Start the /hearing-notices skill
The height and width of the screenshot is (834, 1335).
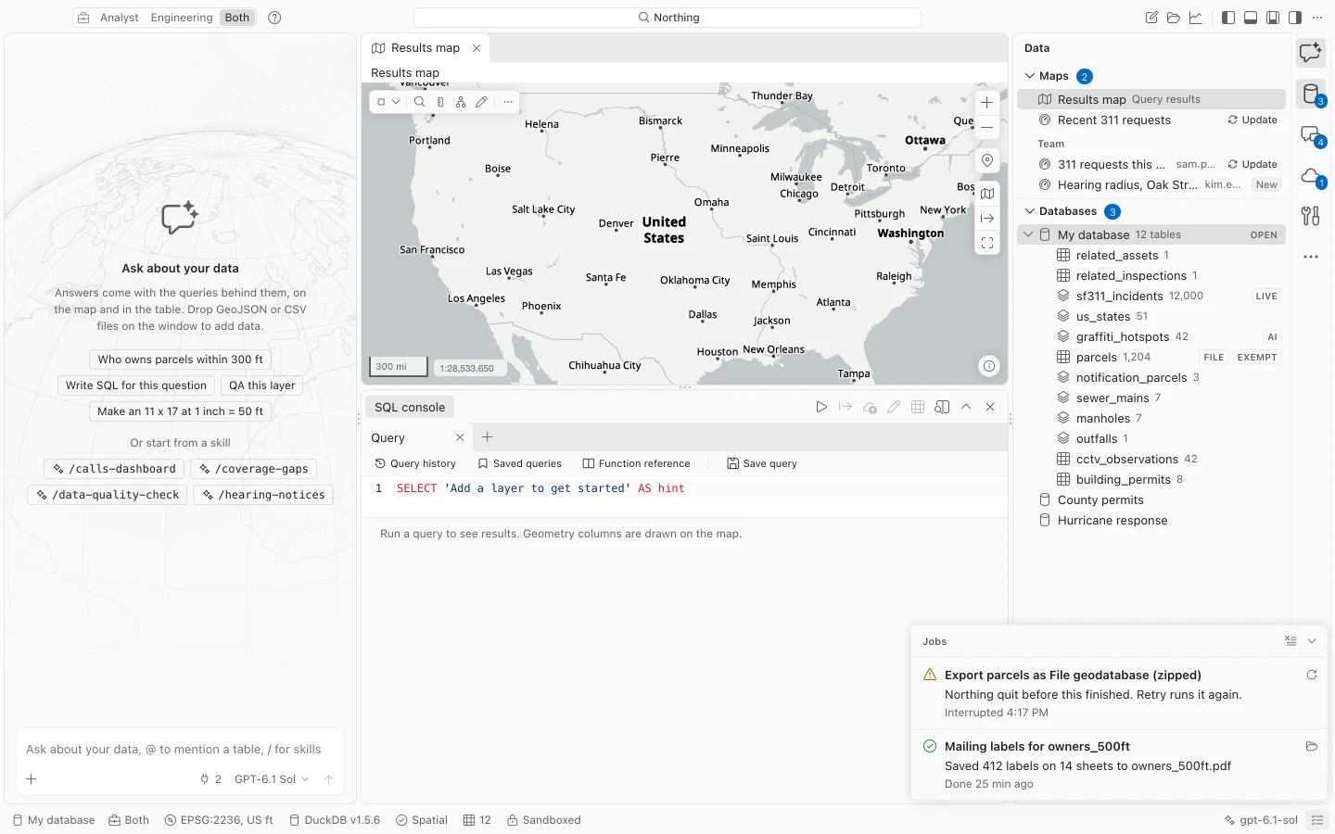[x=263, y=495]
